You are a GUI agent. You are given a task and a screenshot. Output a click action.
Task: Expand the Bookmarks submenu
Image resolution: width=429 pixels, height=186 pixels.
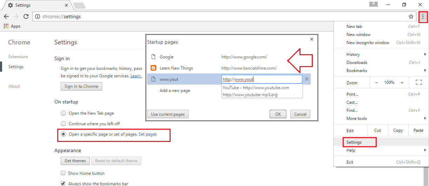[x=381, y=71]
